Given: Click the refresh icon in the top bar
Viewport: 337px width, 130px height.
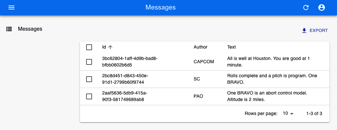Looking at the screenshot, I should tap(306, 7).
